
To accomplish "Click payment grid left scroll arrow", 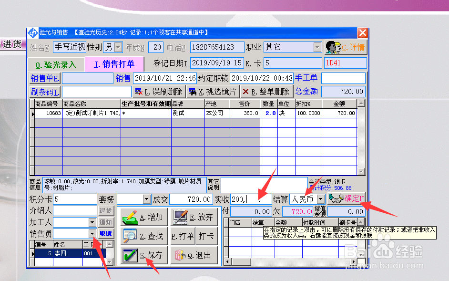I will 228,261.
